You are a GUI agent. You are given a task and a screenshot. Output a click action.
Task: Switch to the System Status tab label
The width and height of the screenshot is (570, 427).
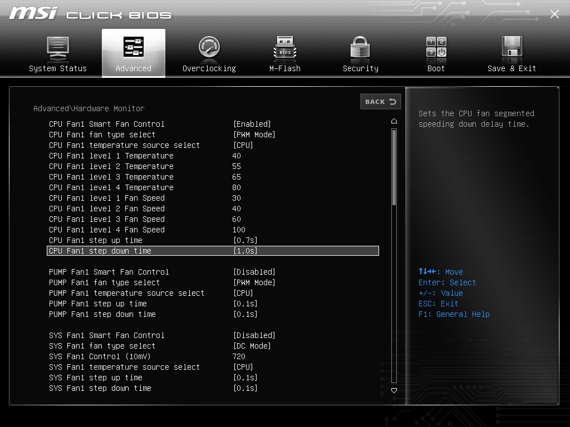[x=58, y=68]
